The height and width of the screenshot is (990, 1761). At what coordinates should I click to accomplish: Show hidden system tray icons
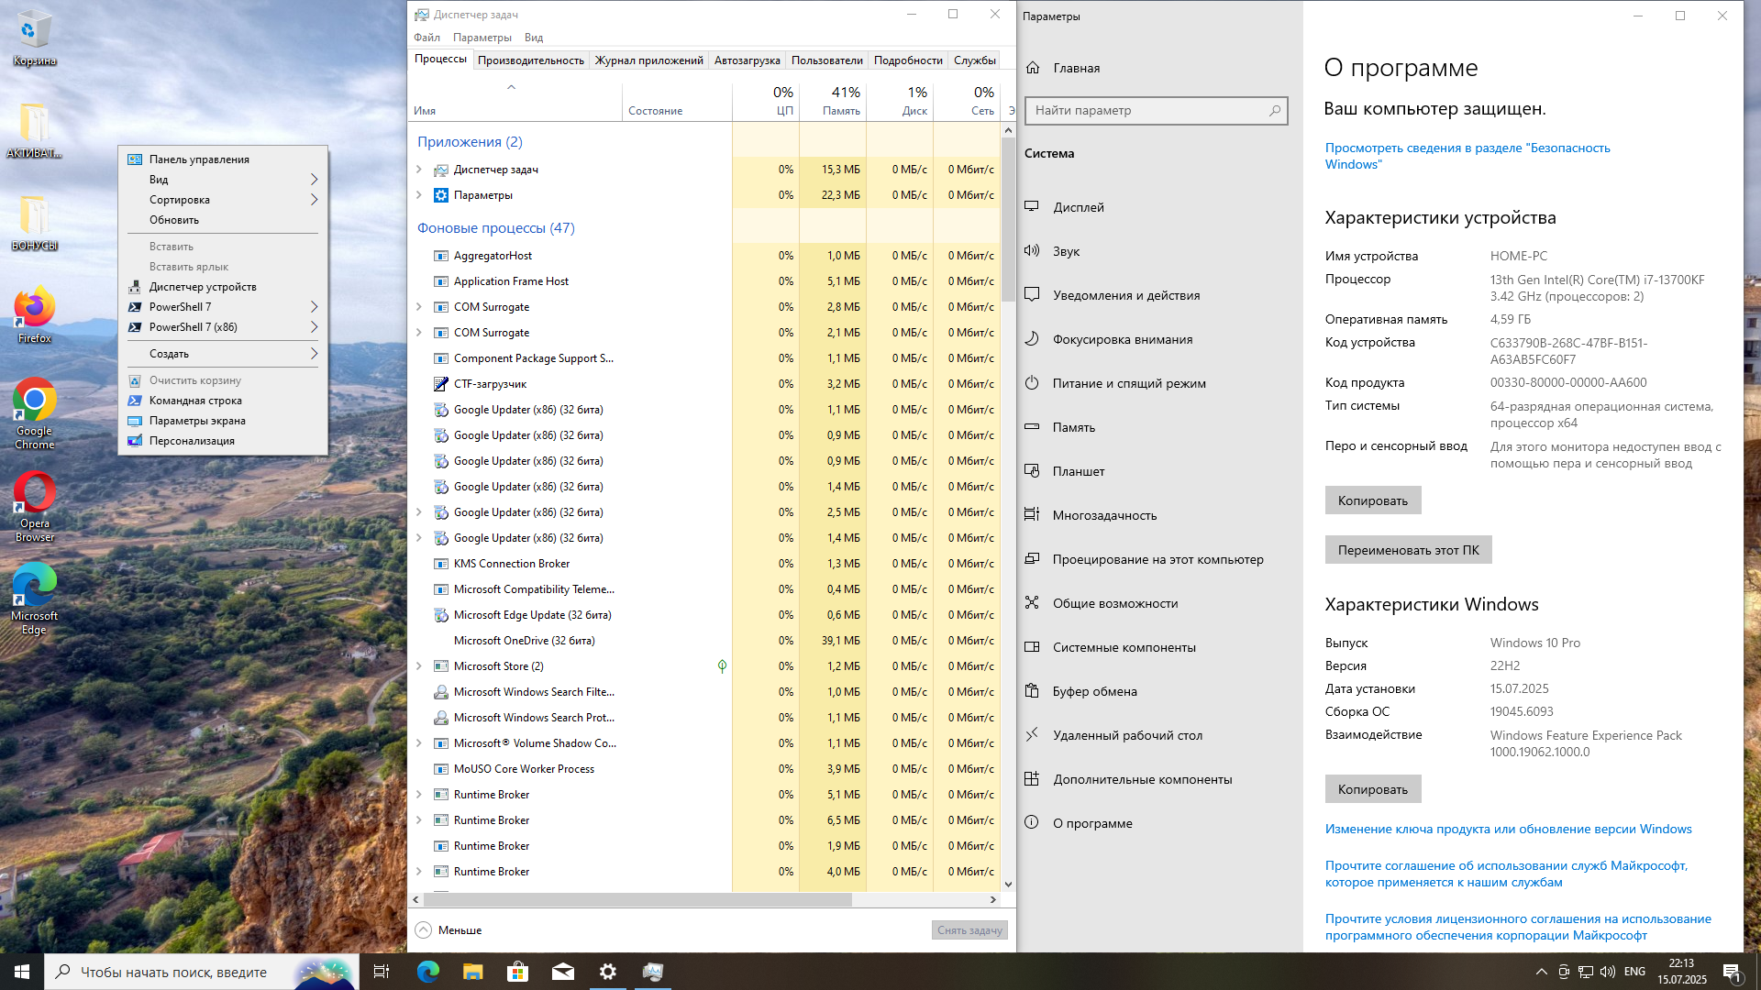(1541, 972)
